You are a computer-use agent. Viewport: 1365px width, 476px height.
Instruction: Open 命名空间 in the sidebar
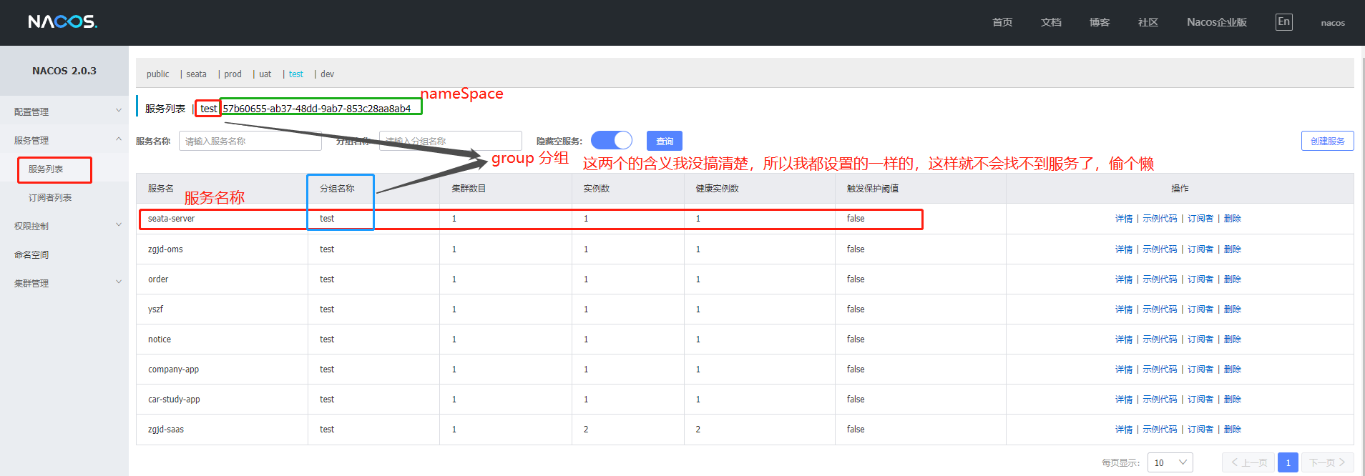point(31,254)
